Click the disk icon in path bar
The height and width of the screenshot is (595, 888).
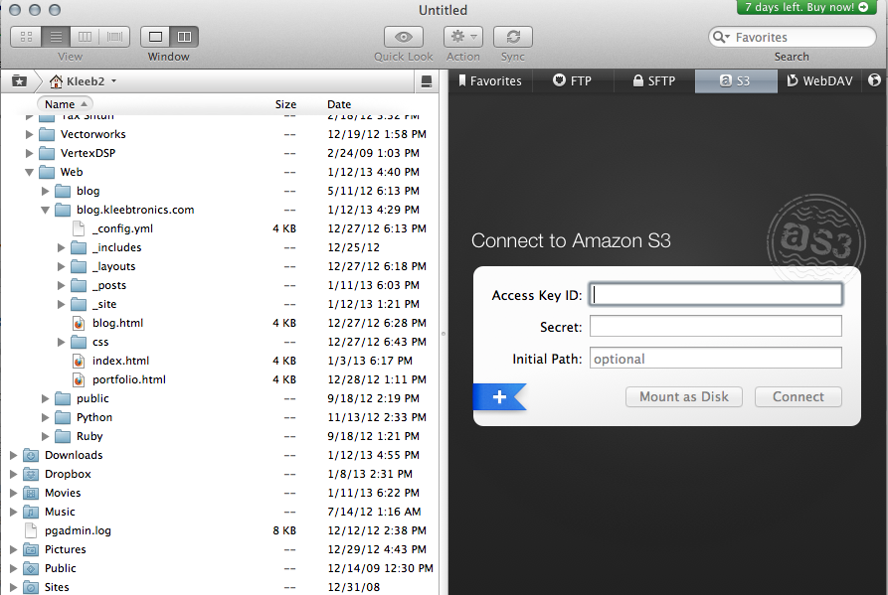[x=427, y=81]
